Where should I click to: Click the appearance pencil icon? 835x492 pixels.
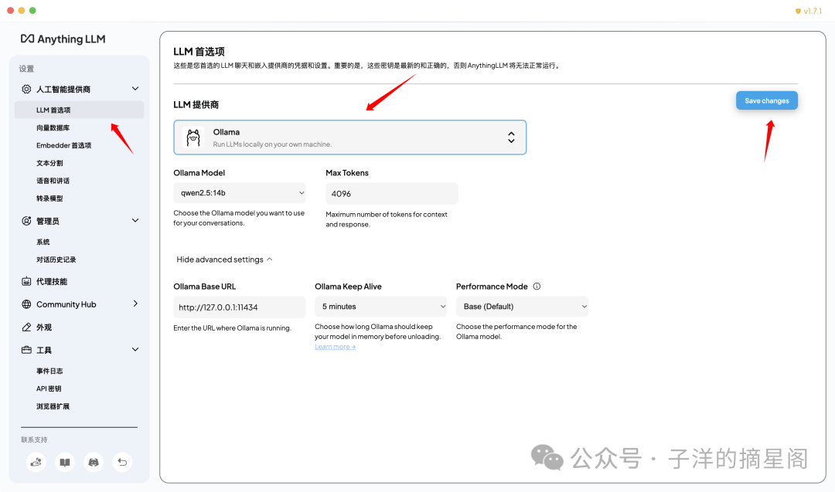26,327
